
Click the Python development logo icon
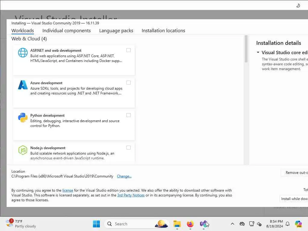coord(23,118)
